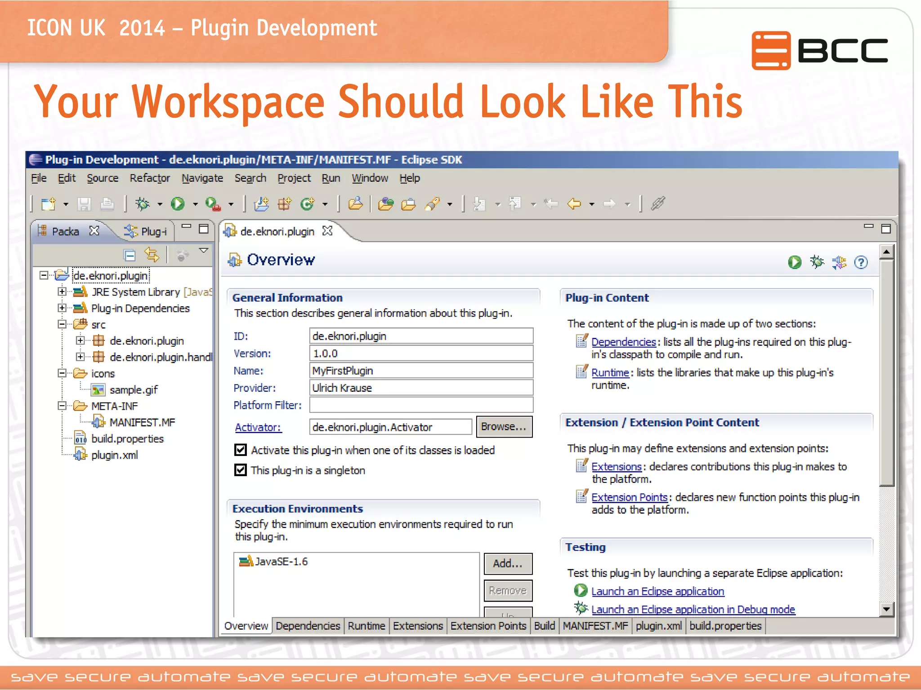This screenshot has height=690, width=921.
Task: Click the New Java Project toolbar icon
Action: (x=261, y=204)
